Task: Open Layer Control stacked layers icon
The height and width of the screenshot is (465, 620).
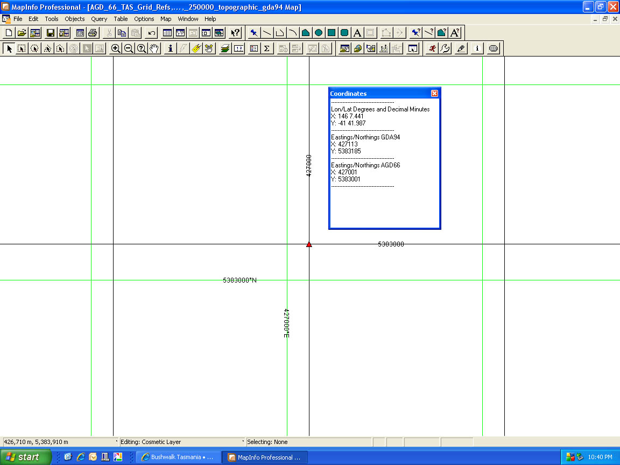Action: click(225, 48)
